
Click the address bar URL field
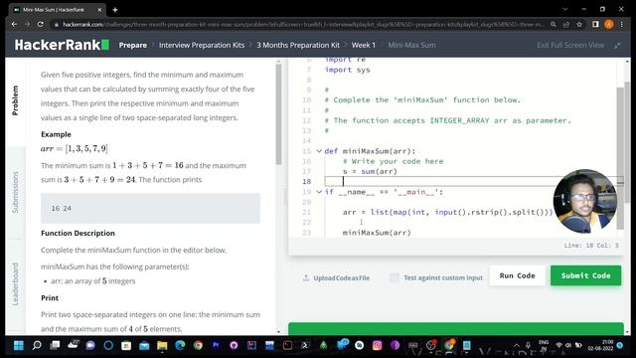302,24
